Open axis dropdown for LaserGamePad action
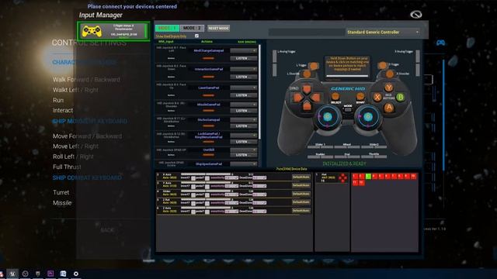Screen dimensions: 497x279 [x=243, y=88]
